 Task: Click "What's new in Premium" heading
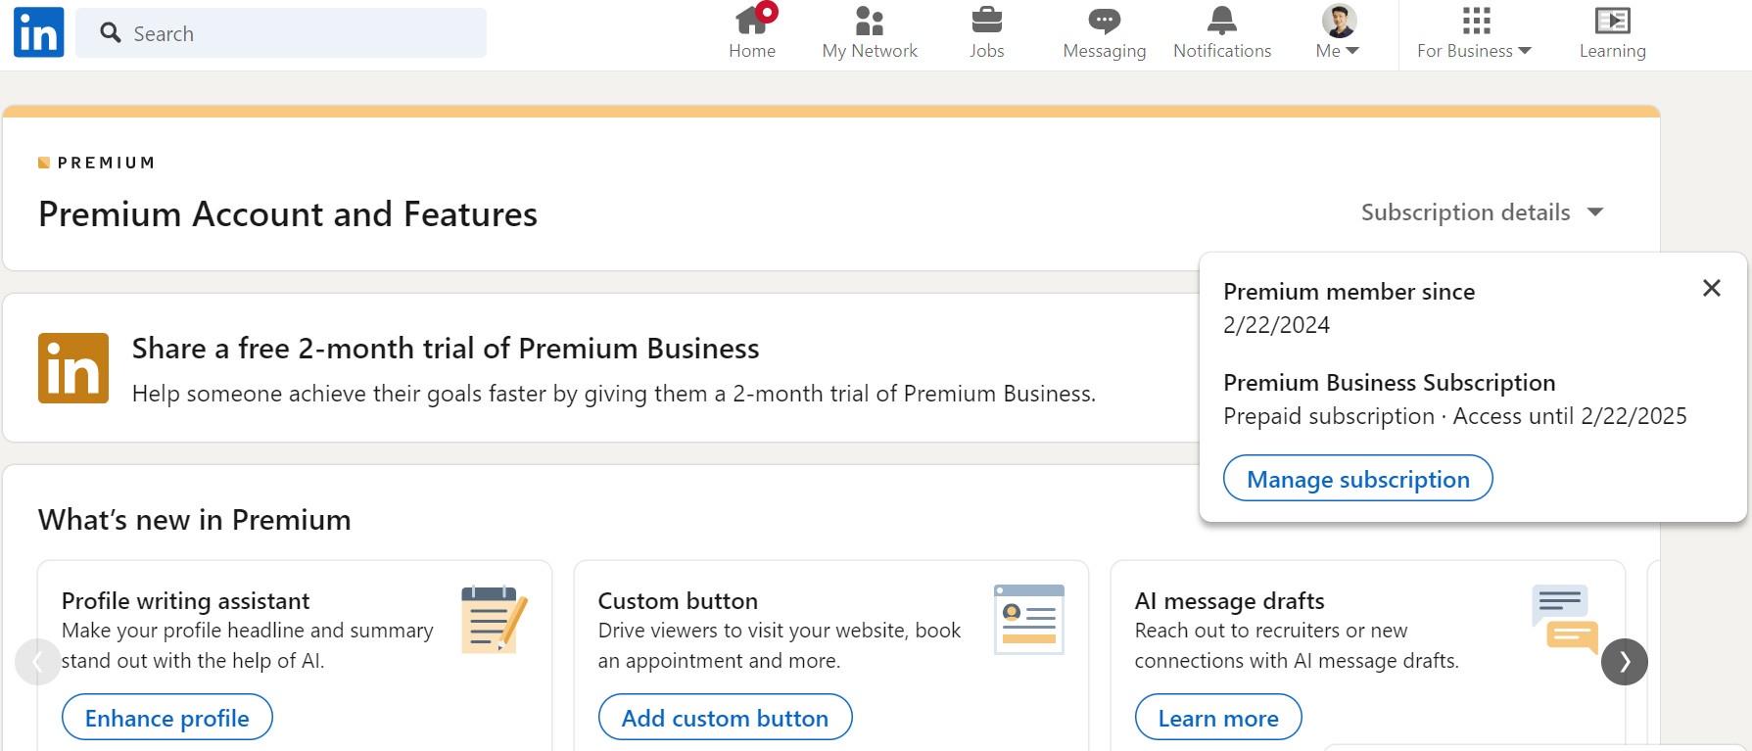tap(195, 520)
